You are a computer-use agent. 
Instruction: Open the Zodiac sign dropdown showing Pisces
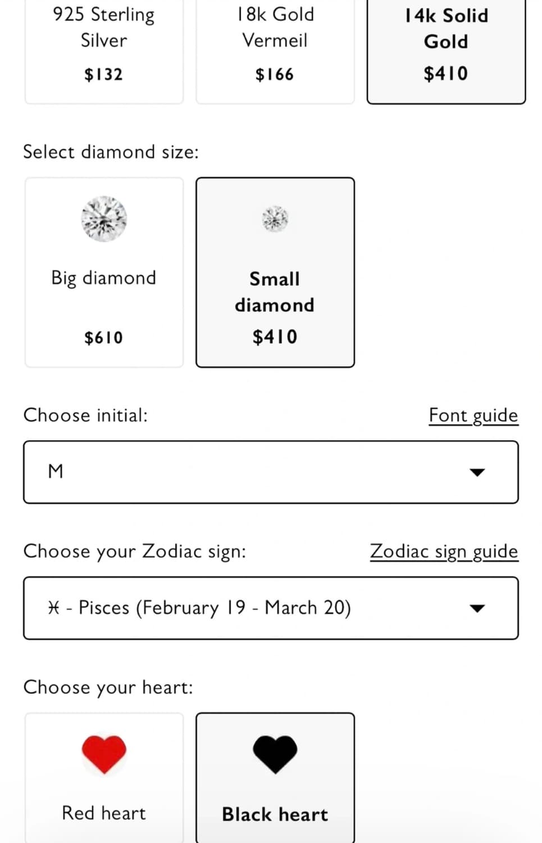click(x=270, y=608)
